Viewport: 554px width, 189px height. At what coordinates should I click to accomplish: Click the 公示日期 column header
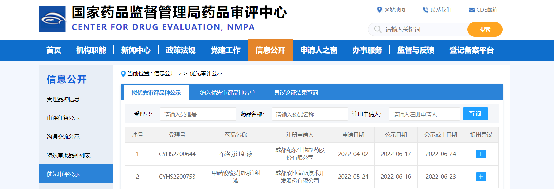[x=396, y=135]
